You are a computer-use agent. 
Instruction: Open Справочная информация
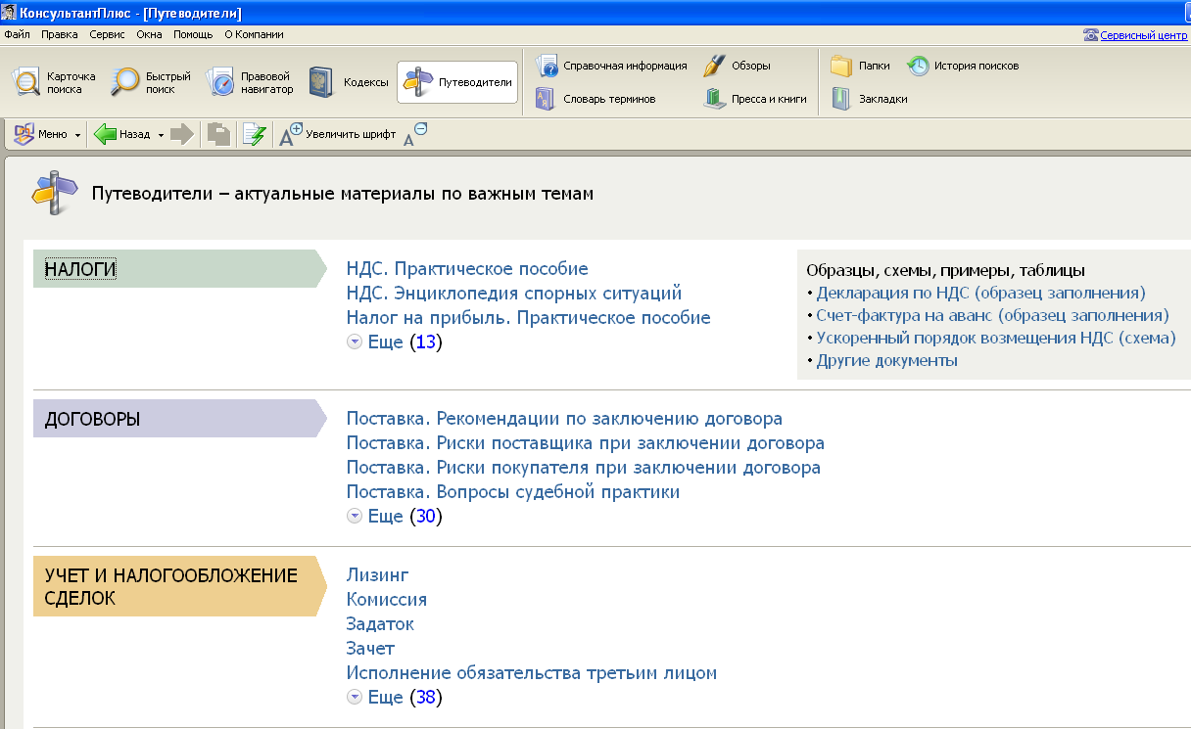[x=611, y=66]
